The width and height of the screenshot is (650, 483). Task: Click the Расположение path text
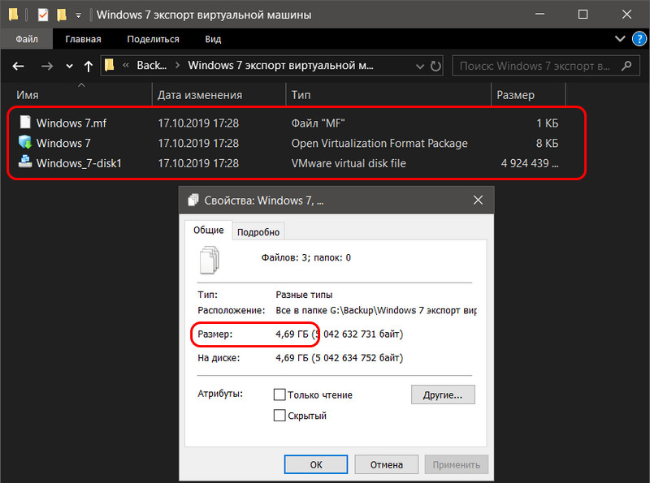tap(376, 310)
